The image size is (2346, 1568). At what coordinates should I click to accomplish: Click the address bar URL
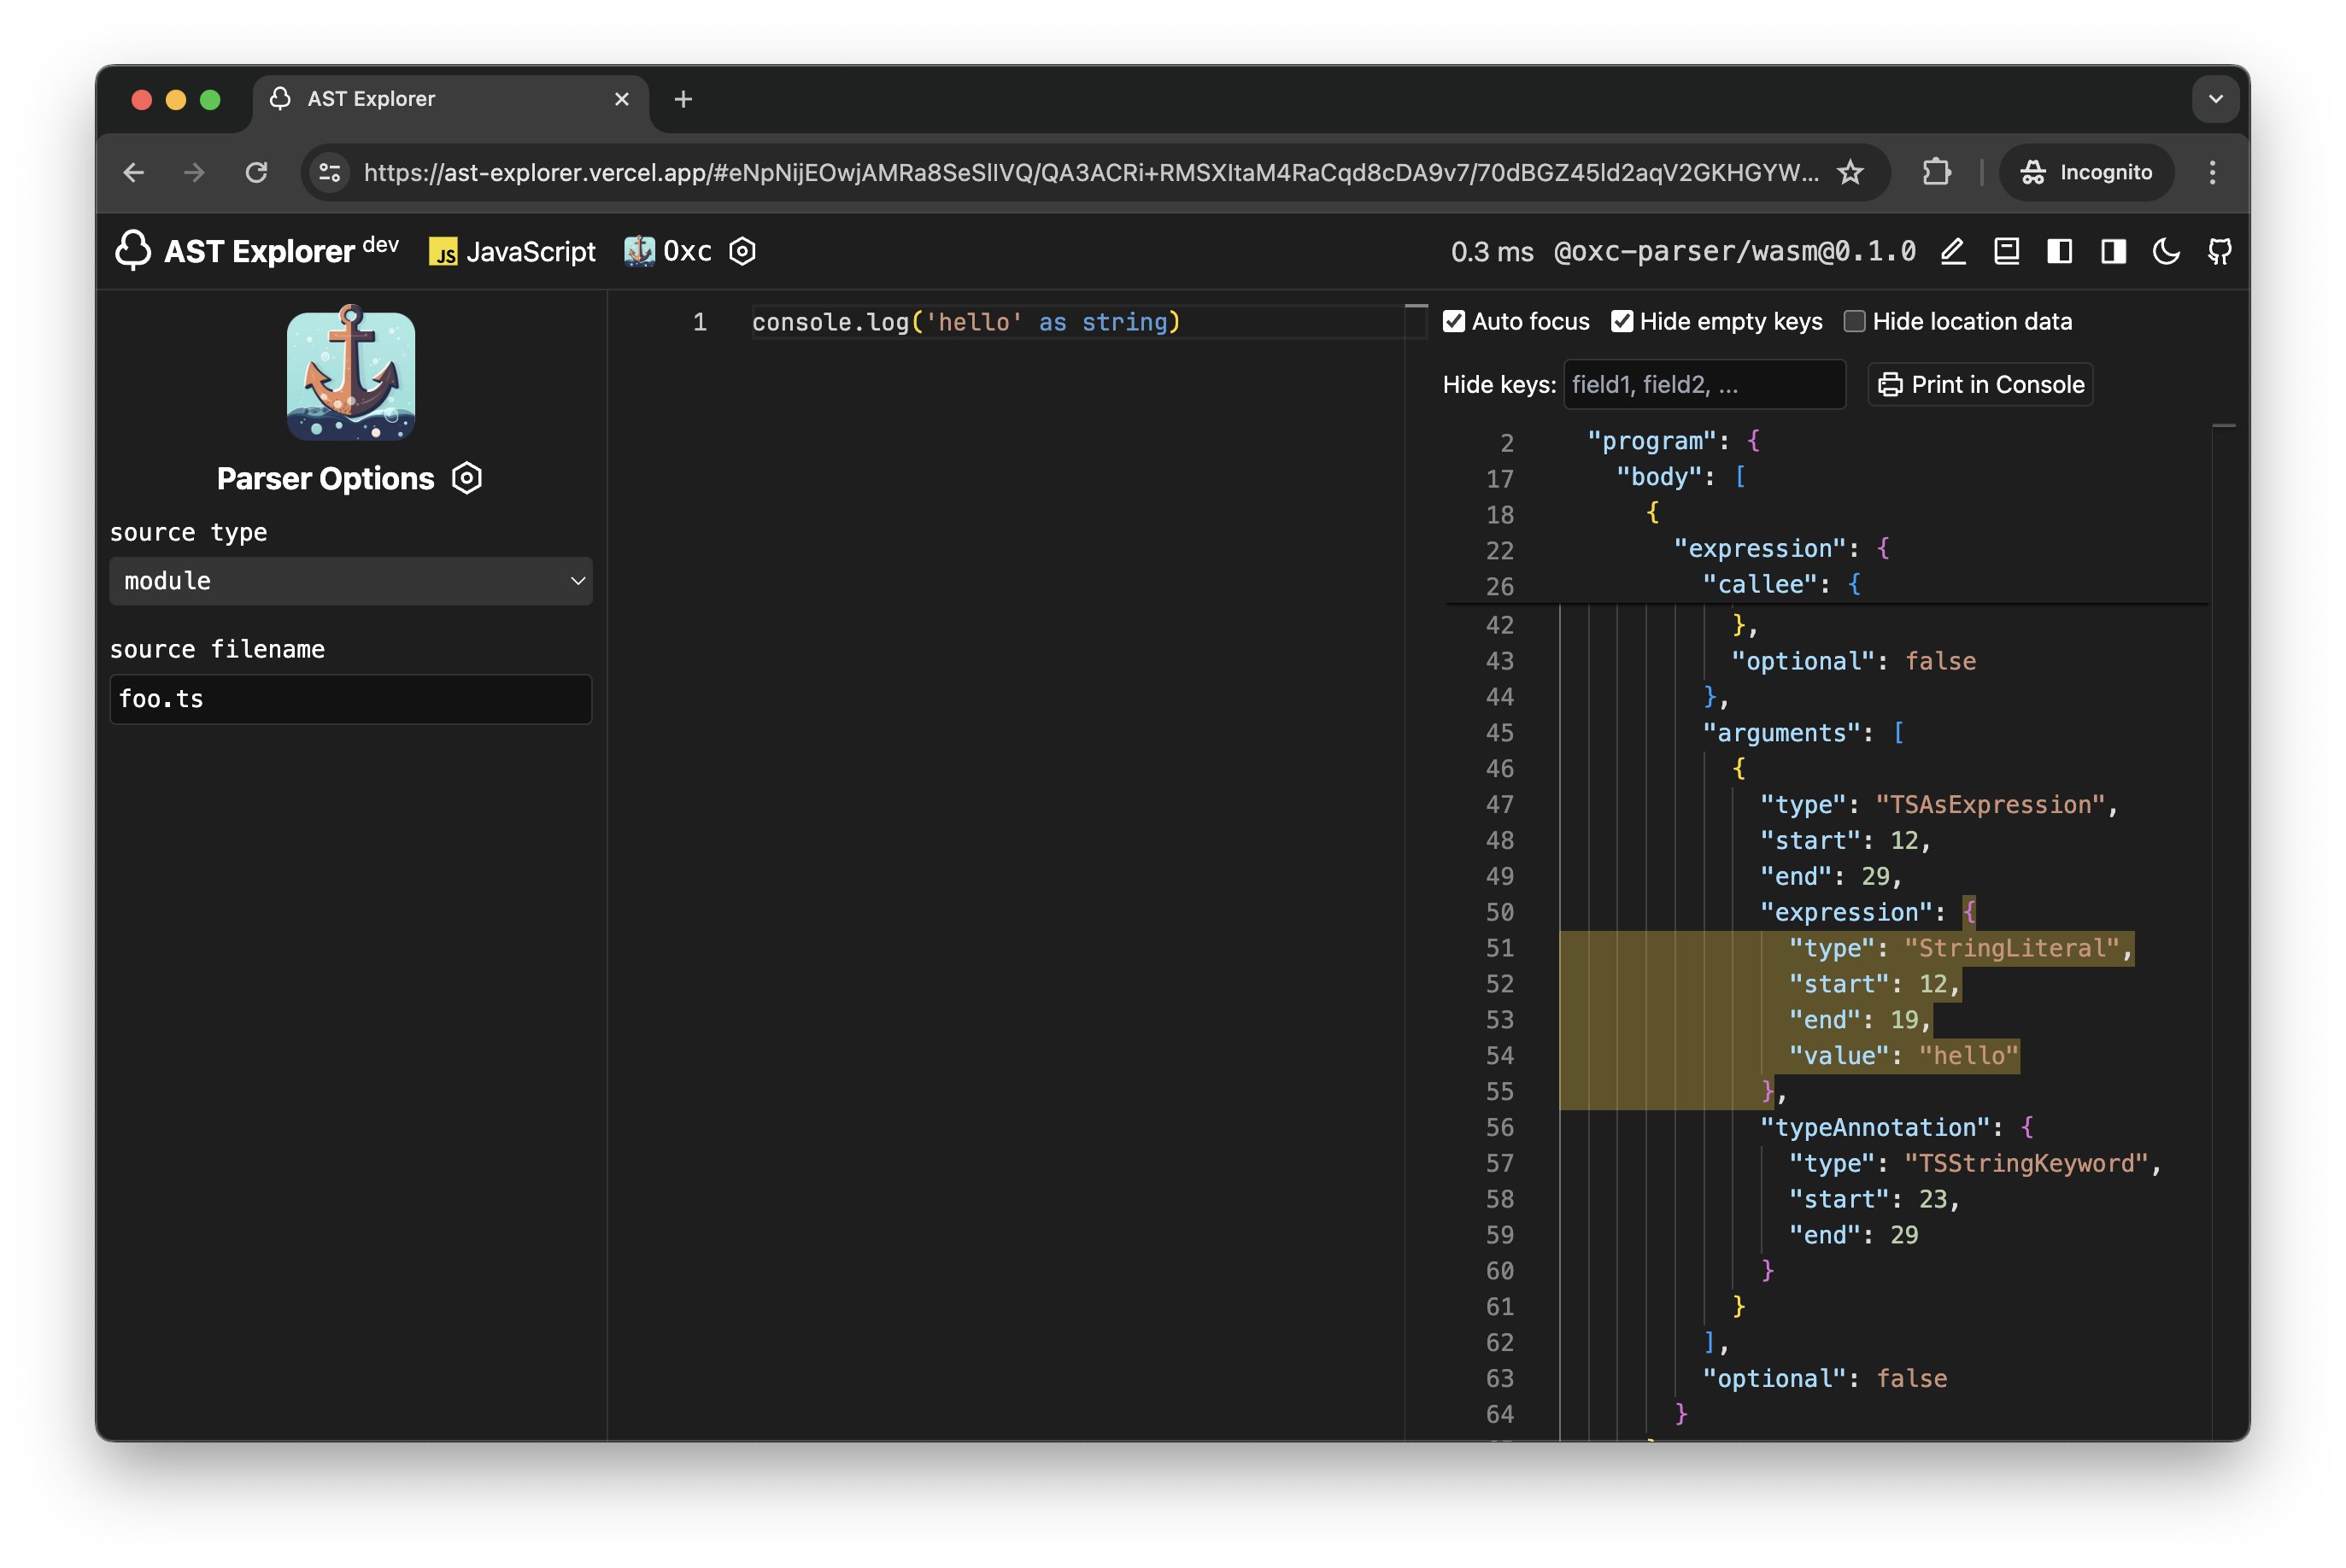tap(1090, 172)
